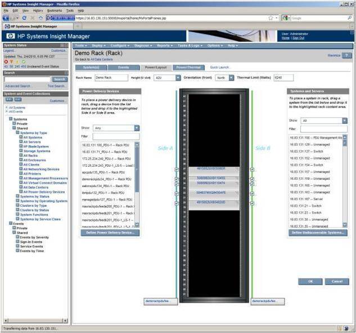Viewport: 356px width, 333px height.
Task: Switch to the Power/Thermal tab
Action: 188,68
